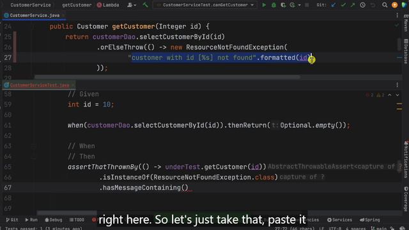Open the user account dropdown icon

coord(131,5)
